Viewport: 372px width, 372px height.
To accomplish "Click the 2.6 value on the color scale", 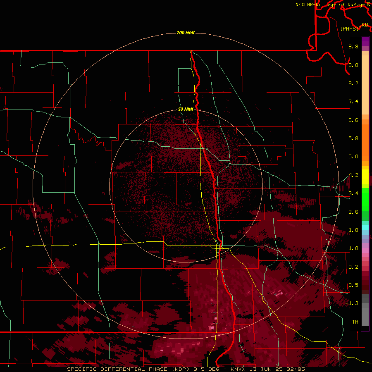I will pyautogui.click(x=353, y=212).
